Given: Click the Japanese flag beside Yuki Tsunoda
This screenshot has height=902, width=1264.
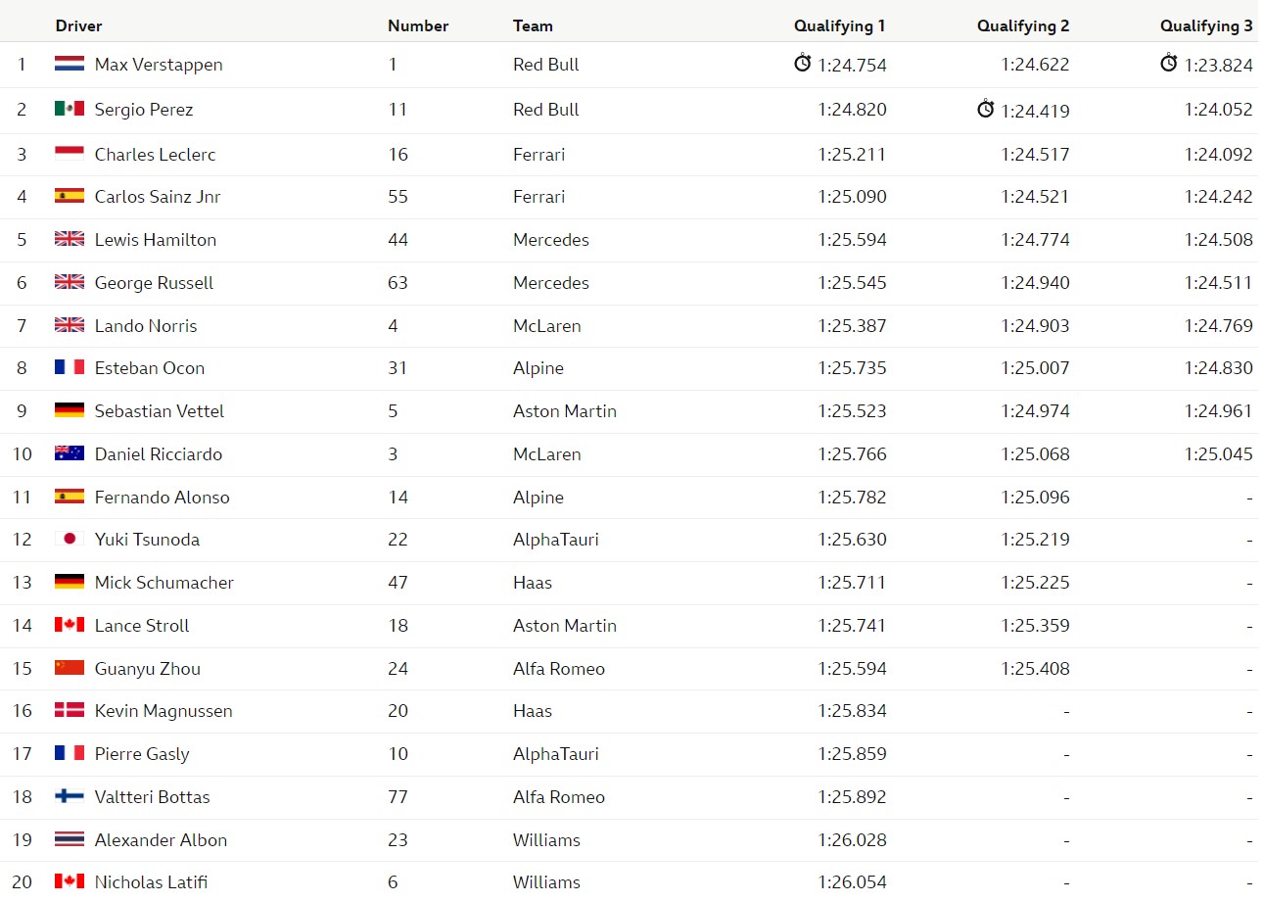Looking at the screenshot, I should click(70, 539).
